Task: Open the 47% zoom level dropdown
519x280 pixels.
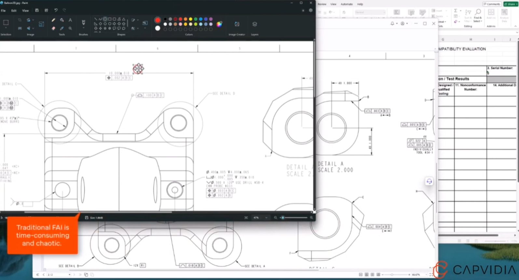Action: (261, 217)
